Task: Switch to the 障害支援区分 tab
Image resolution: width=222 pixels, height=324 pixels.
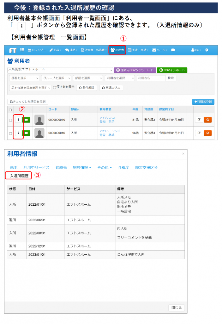Action: tap(146, 168)
